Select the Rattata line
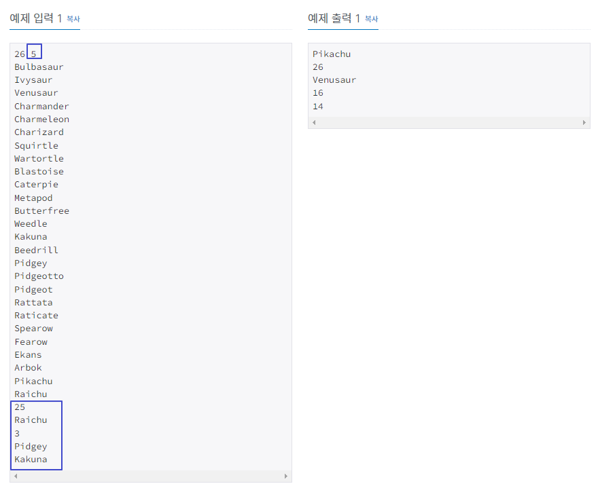 pyautogui.click(x=33, y=303)
